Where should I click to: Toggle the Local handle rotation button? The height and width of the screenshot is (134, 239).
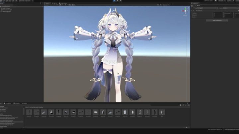click(28, 1)
